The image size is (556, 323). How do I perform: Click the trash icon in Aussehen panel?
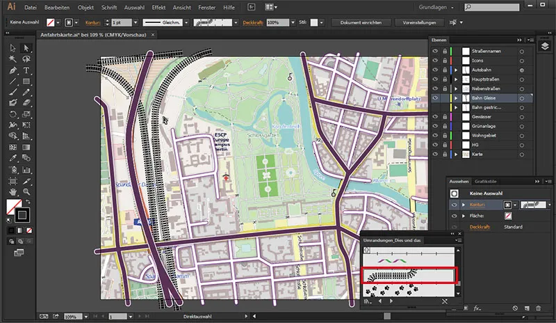pyautogui.click(x=538, y=308)
